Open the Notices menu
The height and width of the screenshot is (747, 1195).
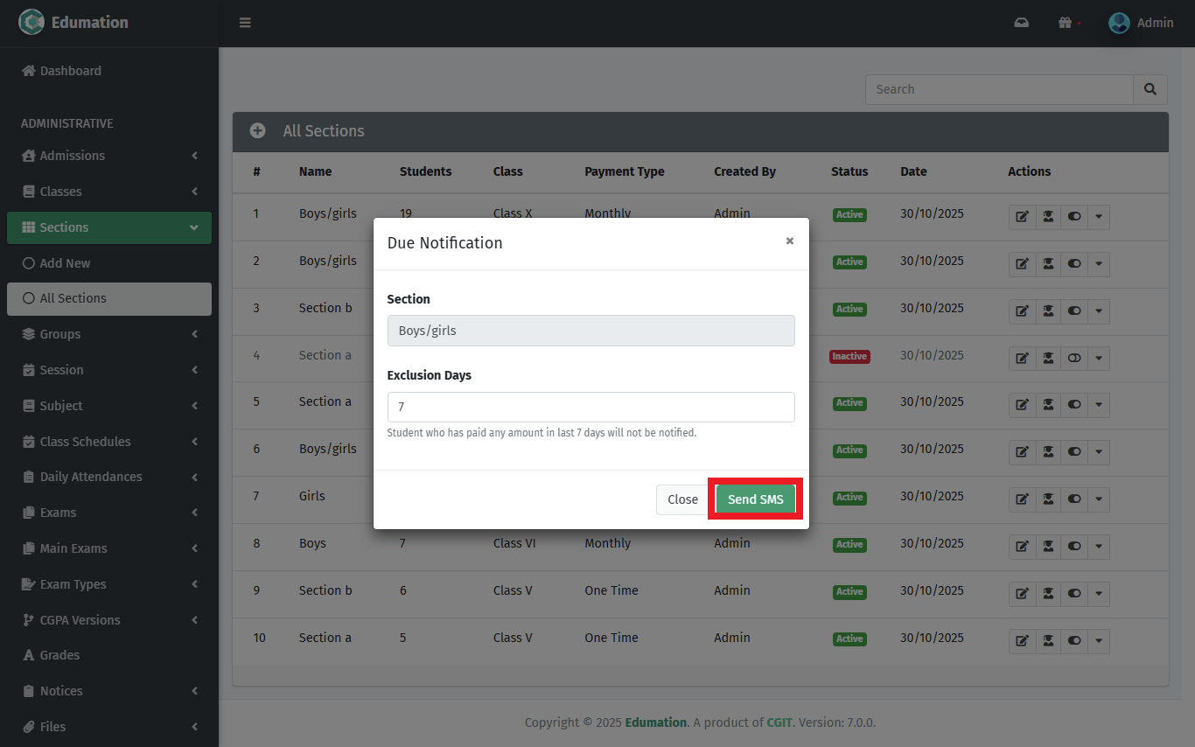(x=109, y=691)
